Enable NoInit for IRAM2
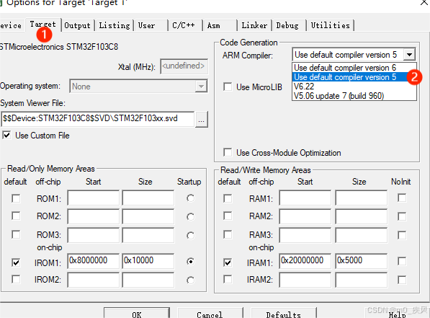This screenshot has height=318, width=430. tap(402, 280)
